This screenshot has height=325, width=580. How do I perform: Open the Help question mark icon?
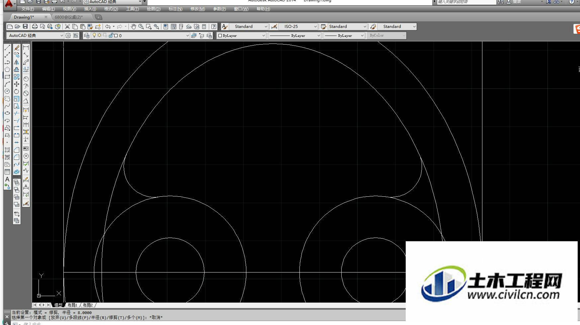[214, 27]
